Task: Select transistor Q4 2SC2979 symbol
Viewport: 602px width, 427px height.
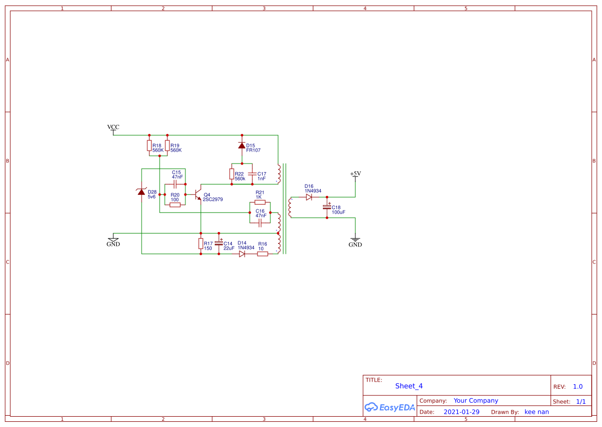Action: tap(198, 195)
